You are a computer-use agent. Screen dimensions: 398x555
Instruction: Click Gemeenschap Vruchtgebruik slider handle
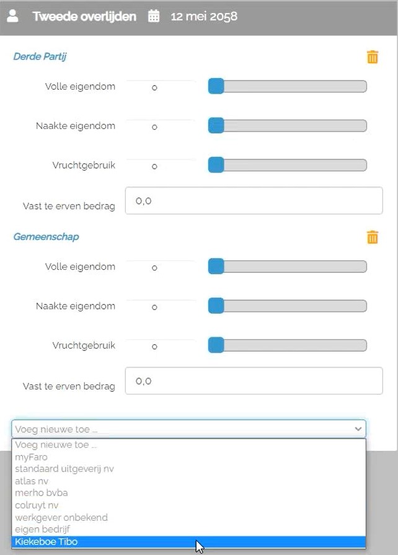(x=216, y=345)
